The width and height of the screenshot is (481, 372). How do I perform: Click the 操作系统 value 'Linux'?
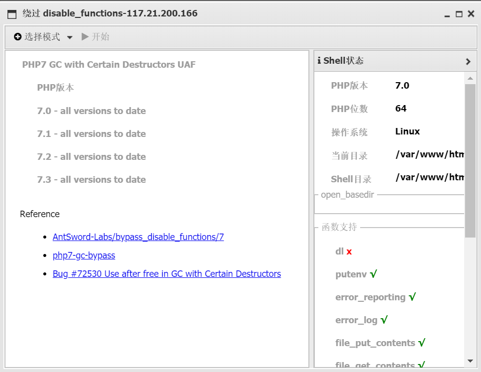[x=407, y=131]
